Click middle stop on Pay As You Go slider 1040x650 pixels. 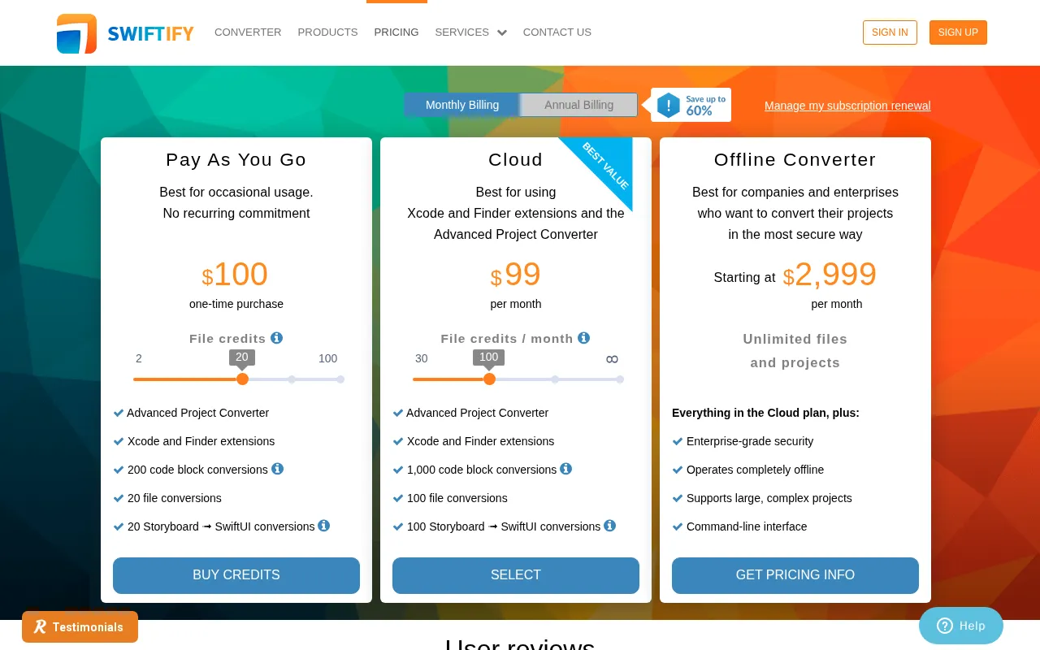pyautogui.click(x=292, y=379)
